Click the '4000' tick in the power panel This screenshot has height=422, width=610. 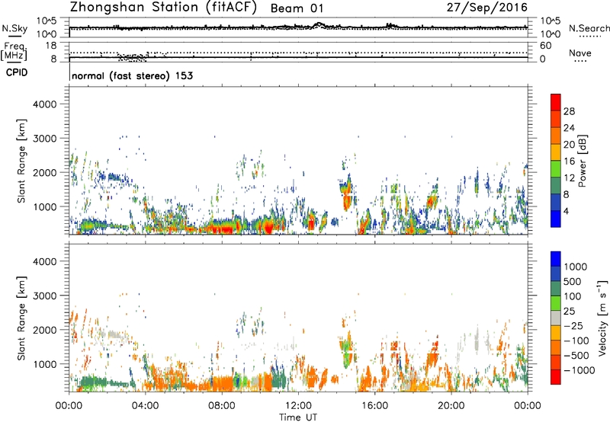click(44, 104)
